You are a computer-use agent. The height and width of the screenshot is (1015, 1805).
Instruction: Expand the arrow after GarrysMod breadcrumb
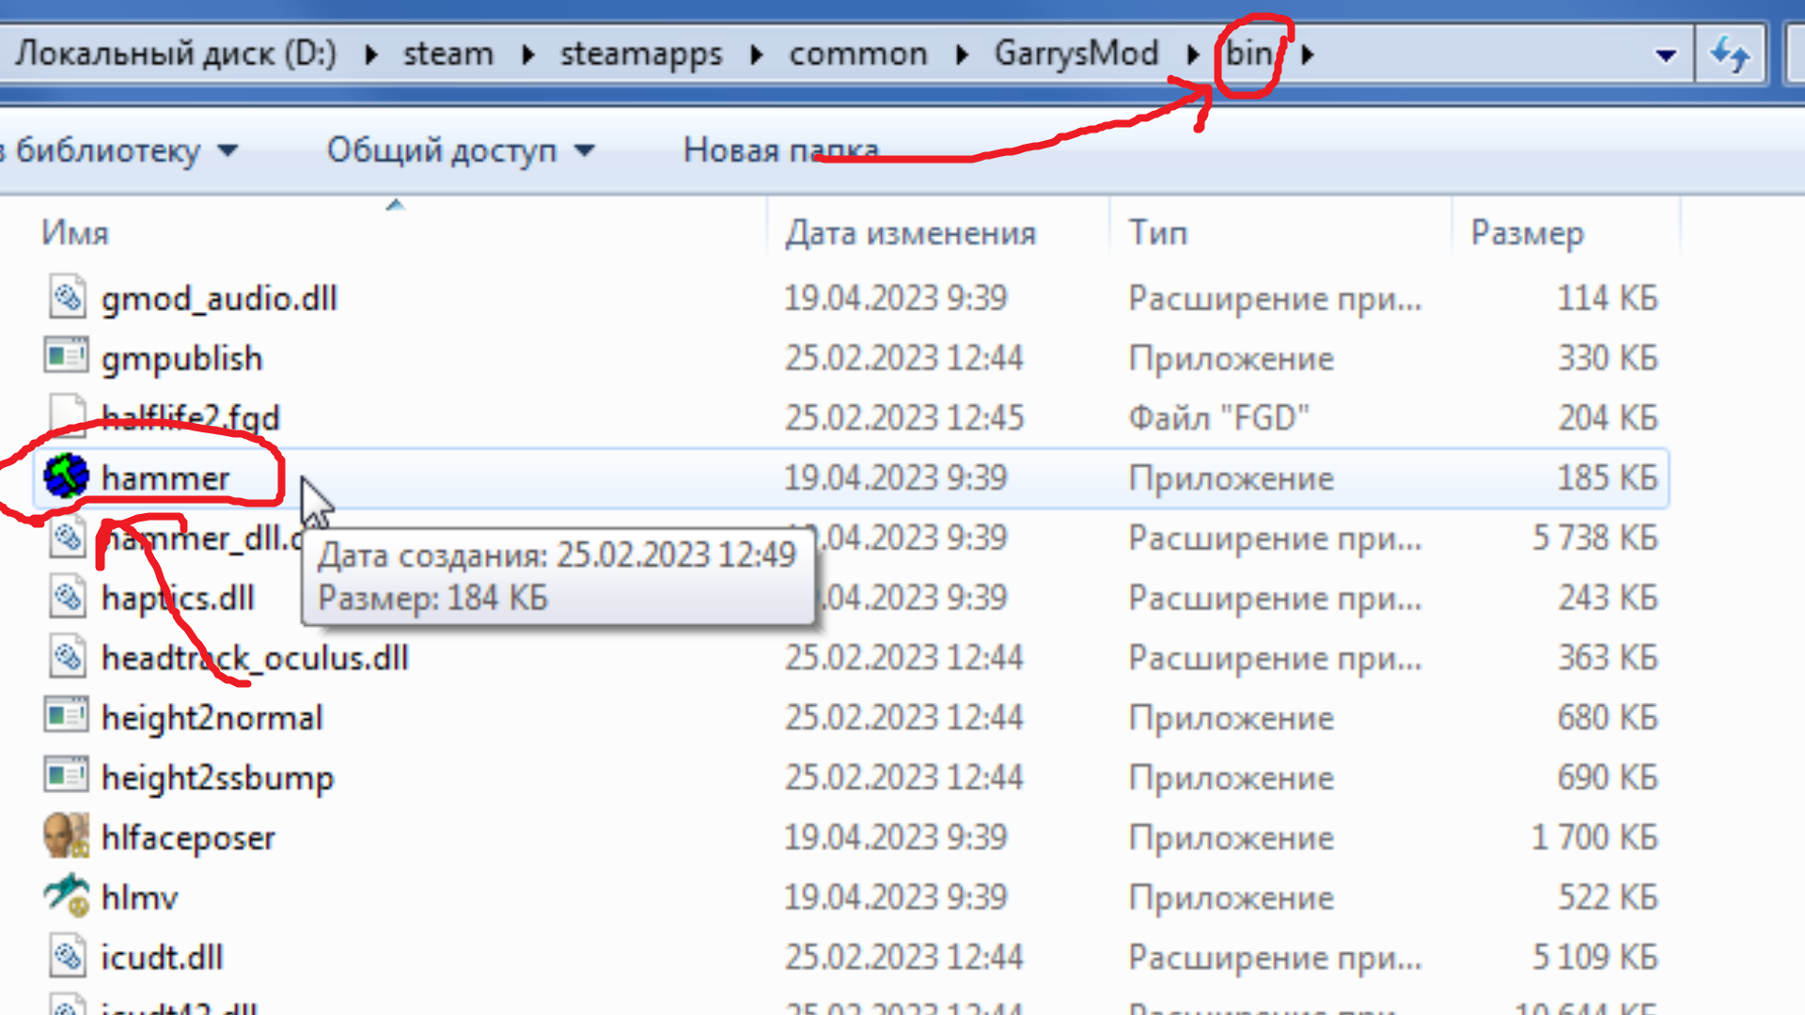tap(1192, 55)
